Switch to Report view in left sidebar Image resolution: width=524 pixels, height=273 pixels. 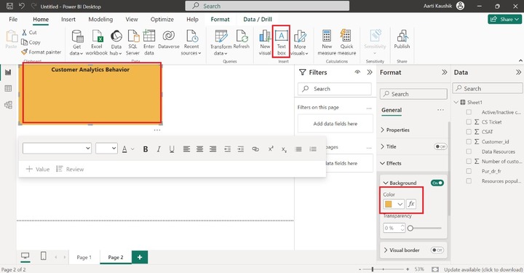[8, 72]
